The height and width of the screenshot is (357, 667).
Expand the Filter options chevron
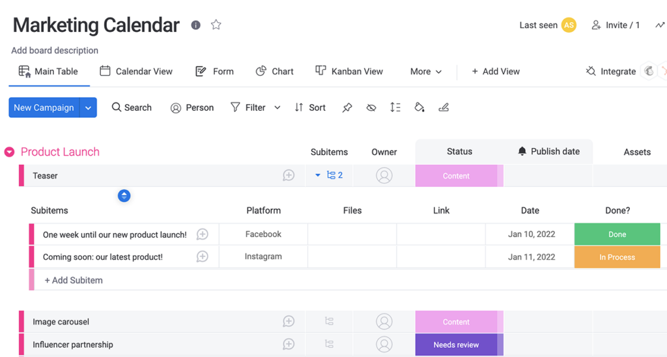click(277, 107)
